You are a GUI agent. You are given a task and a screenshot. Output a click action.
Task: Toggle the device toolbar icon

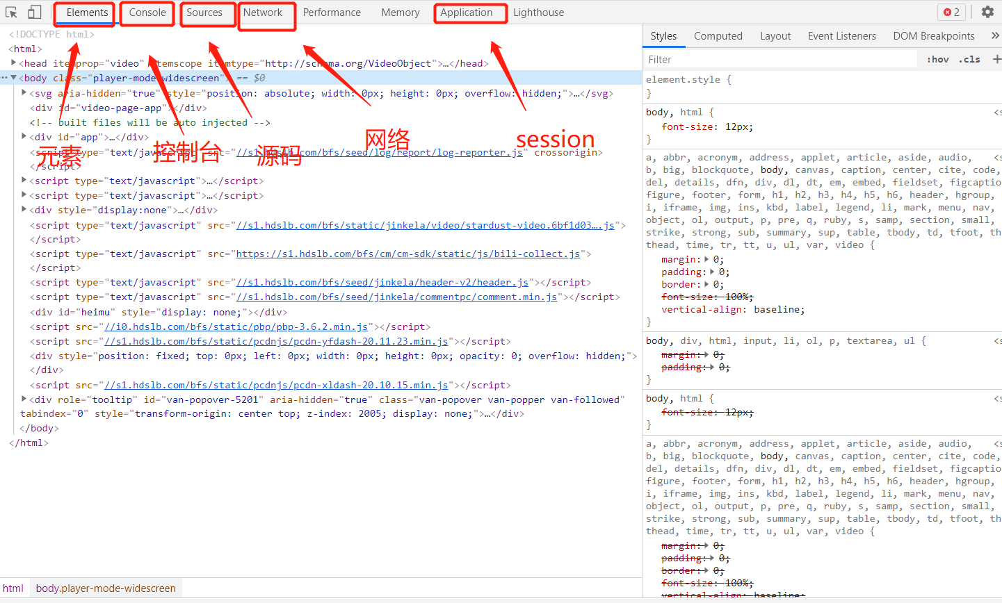[34, 12]
